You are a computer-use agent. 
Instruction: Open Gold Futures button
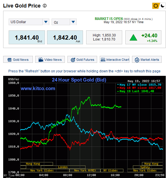click(x=82, y=60)
